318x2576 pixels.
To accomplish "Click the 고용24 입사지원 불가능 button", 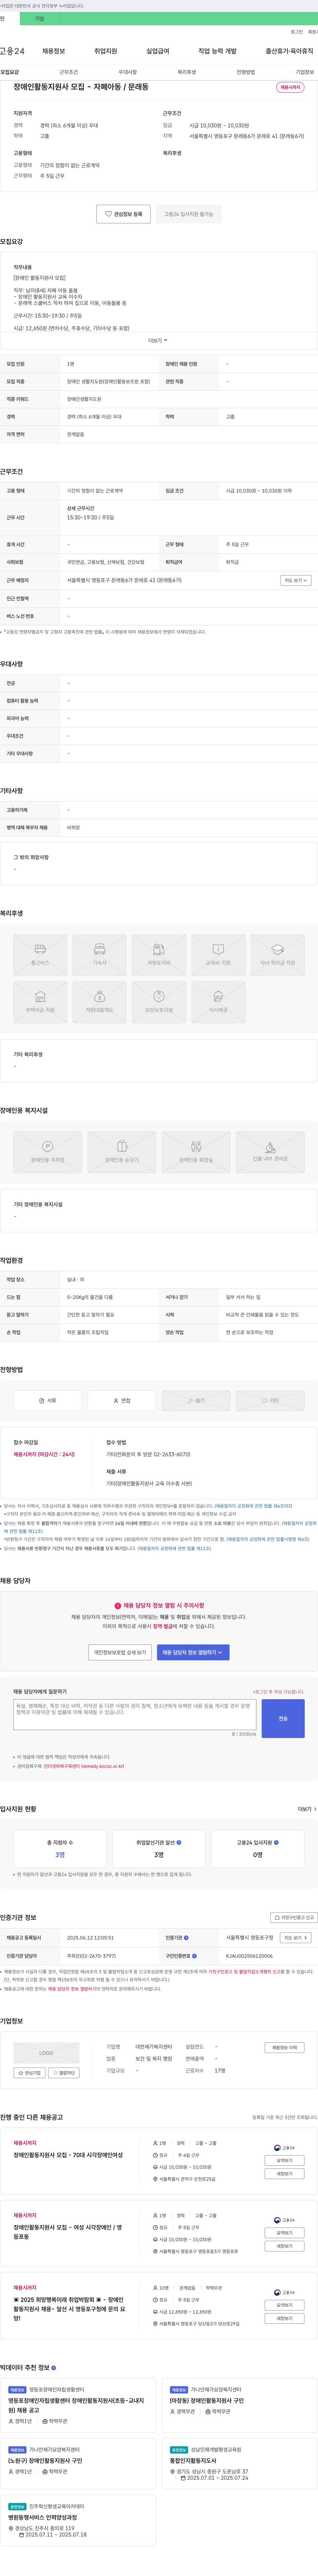I will 188,214.
